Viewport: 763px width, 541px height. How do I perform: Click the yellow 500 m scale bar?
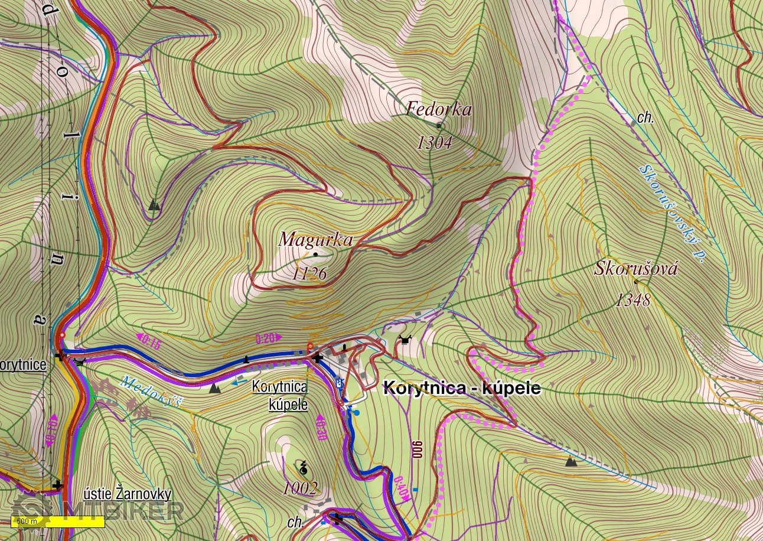pos(58,522)
